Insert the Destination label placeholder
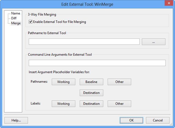The height and width of the screenshot is (128, 175). pos(91,104)
